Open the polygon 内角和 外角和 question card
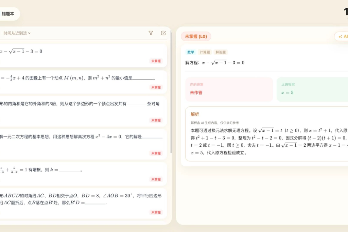This screenshot has height=232, width=348. [83, 111]
